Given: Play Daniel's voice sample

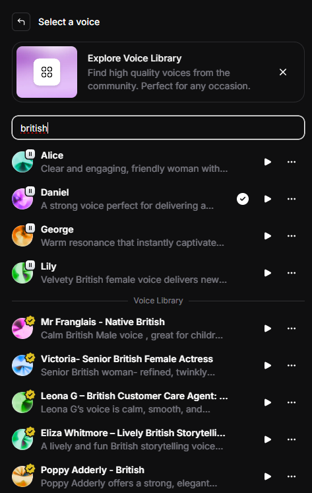Looking at the screenshot, I should click(267, 199).
